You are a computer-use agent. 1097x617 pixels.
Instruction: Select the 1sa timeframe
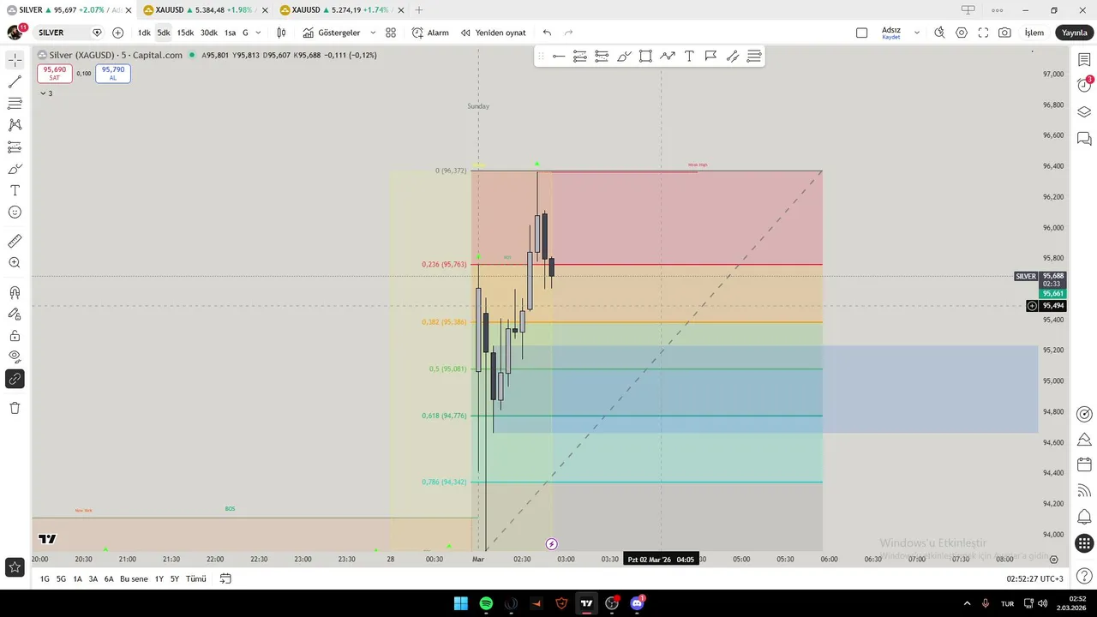[230, 33]
